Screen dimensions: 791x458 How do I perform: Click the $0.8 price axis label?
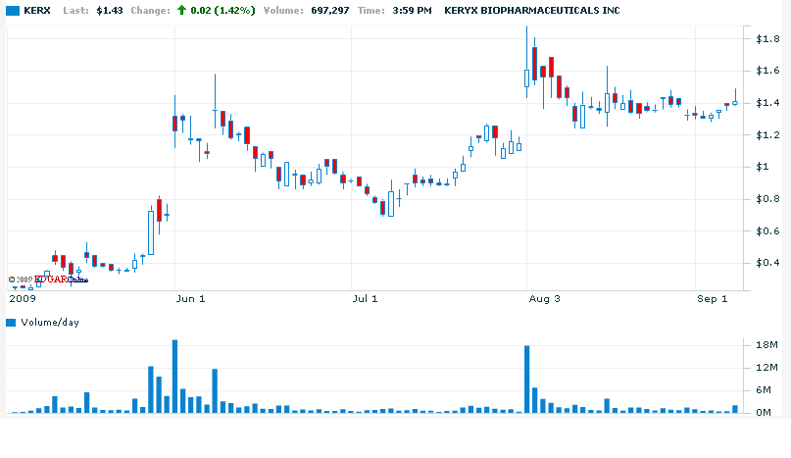coord(767,199)
